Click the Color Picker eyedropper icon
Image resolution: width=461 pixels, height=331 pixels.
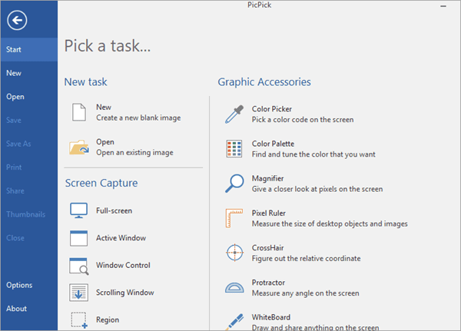(x=234, y=114)
